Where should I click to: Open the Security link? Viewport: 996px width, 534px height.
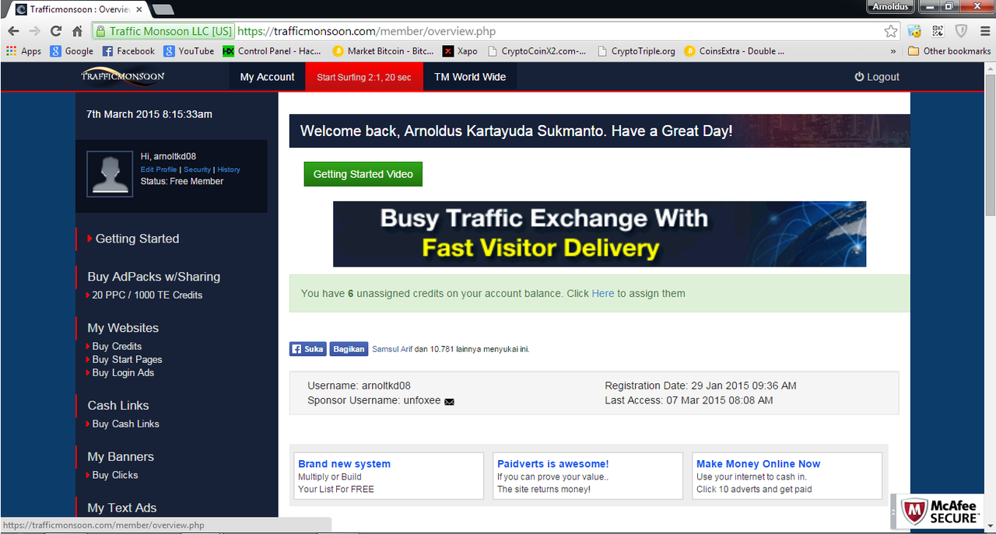[198, 169]
